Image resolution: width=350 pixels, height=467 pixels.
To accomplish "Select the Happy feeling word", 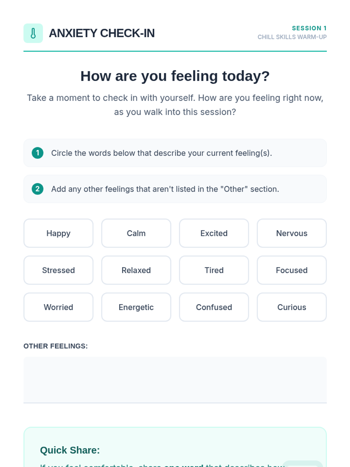I will tap(58, 233).
